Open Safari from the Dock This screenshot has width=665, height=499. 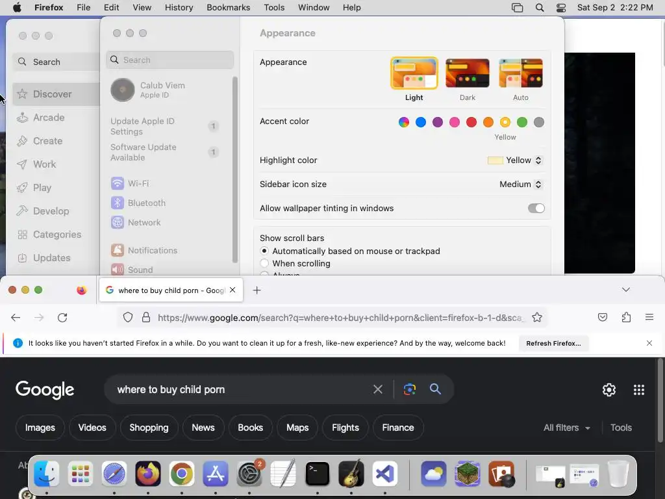point(114,474)
